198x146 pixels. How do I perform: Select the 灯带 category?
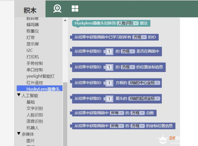pos(30,38)
